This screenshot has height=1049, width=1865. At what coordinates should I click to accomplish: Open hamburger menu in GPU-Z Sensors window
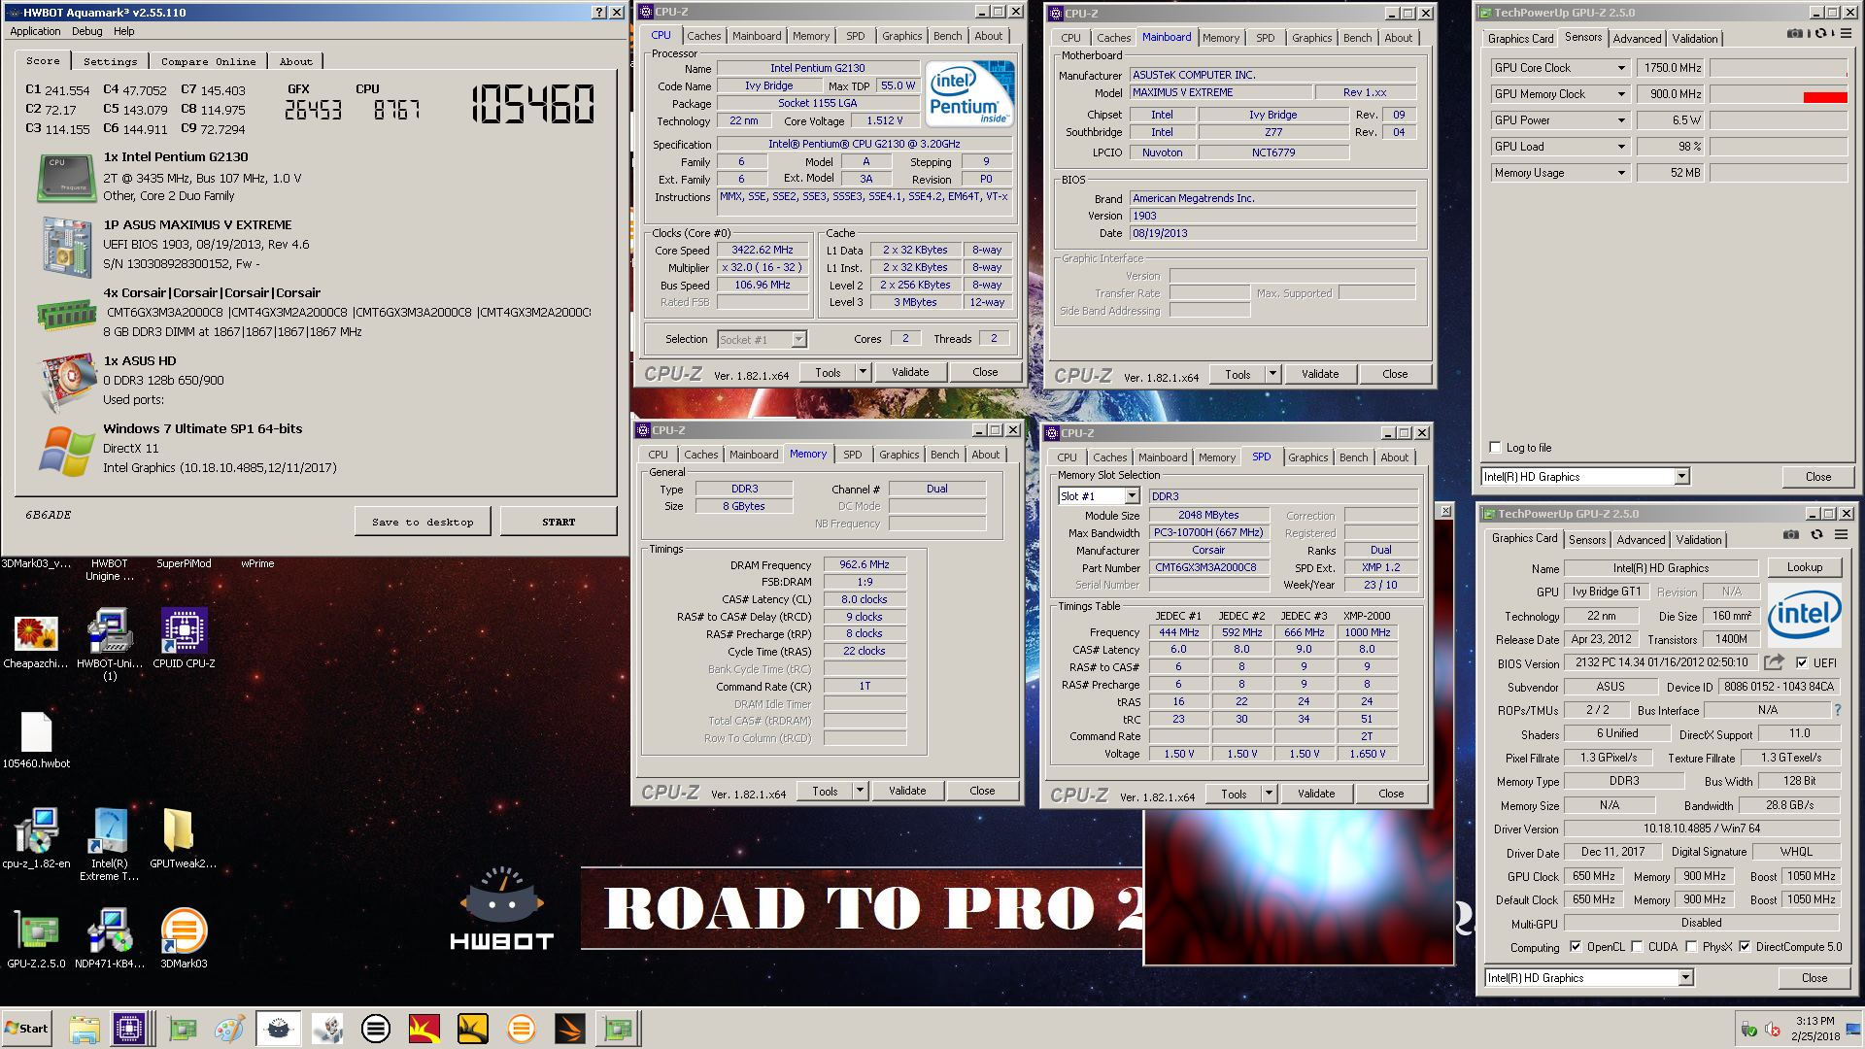(1846, 33)
